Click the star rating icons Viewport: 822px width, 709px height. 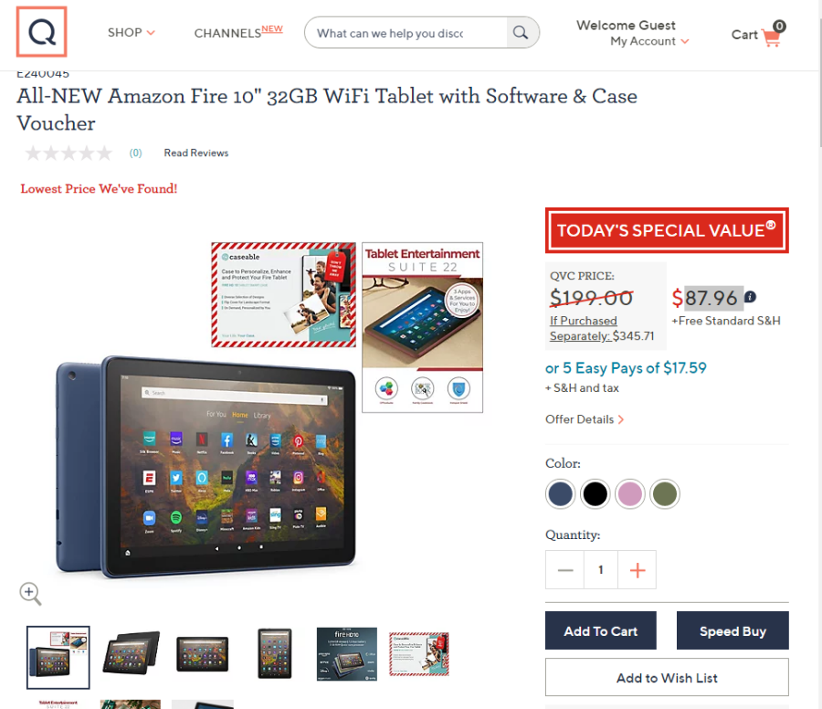(68, 153)
